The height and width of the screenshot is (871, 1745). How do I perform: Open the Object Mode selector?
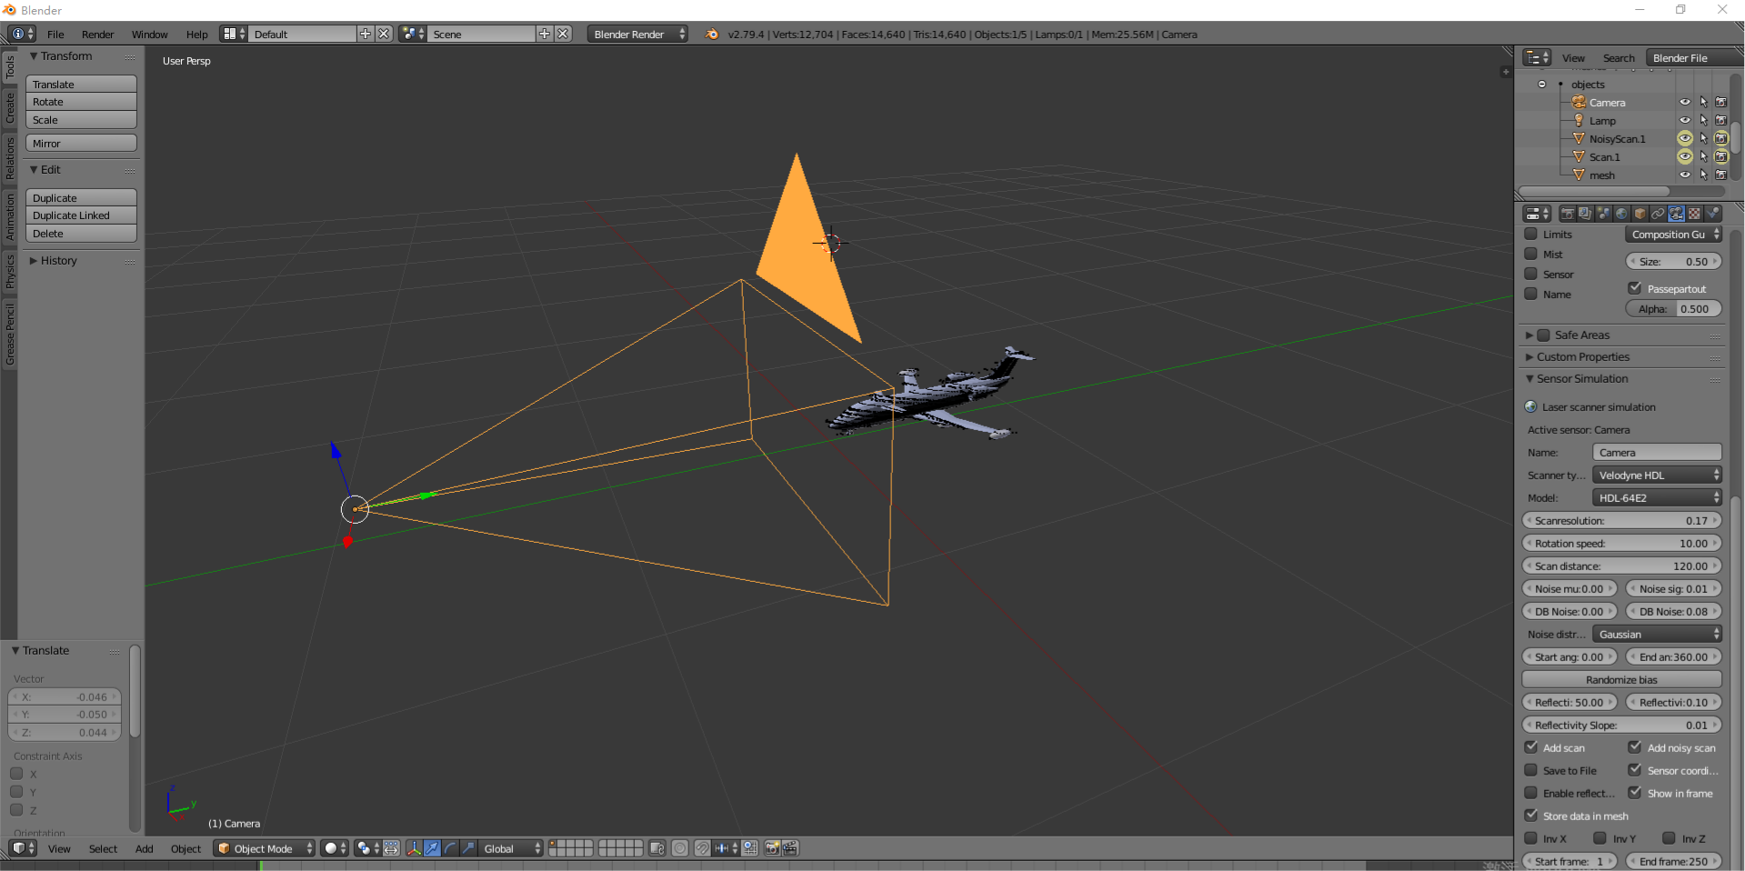click(x=264, y=848)
